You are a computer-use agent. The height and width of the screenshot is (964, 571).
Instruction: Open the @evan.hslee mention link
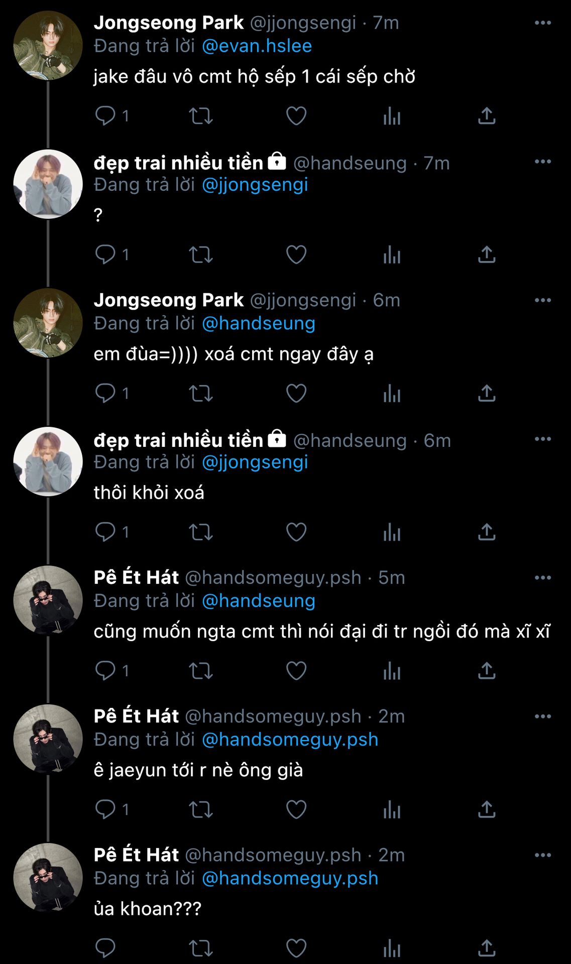click(x=257, y=46)
